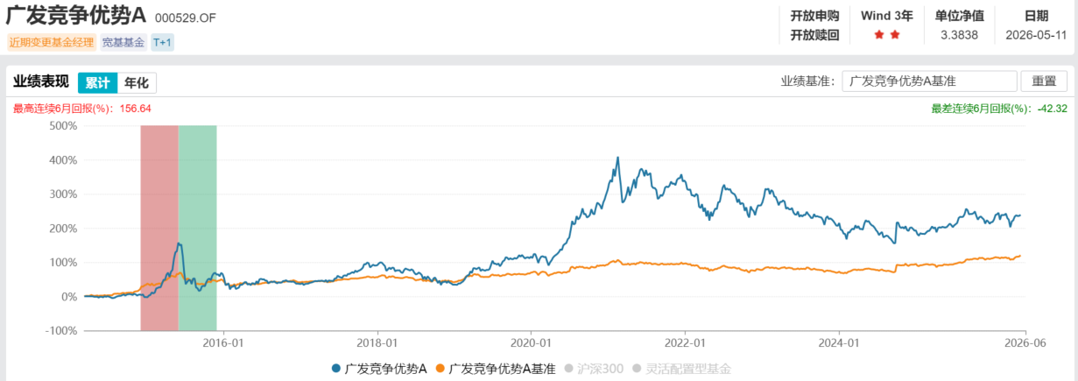Open the 业绩基准 benchmark field

tap(929, 81)
